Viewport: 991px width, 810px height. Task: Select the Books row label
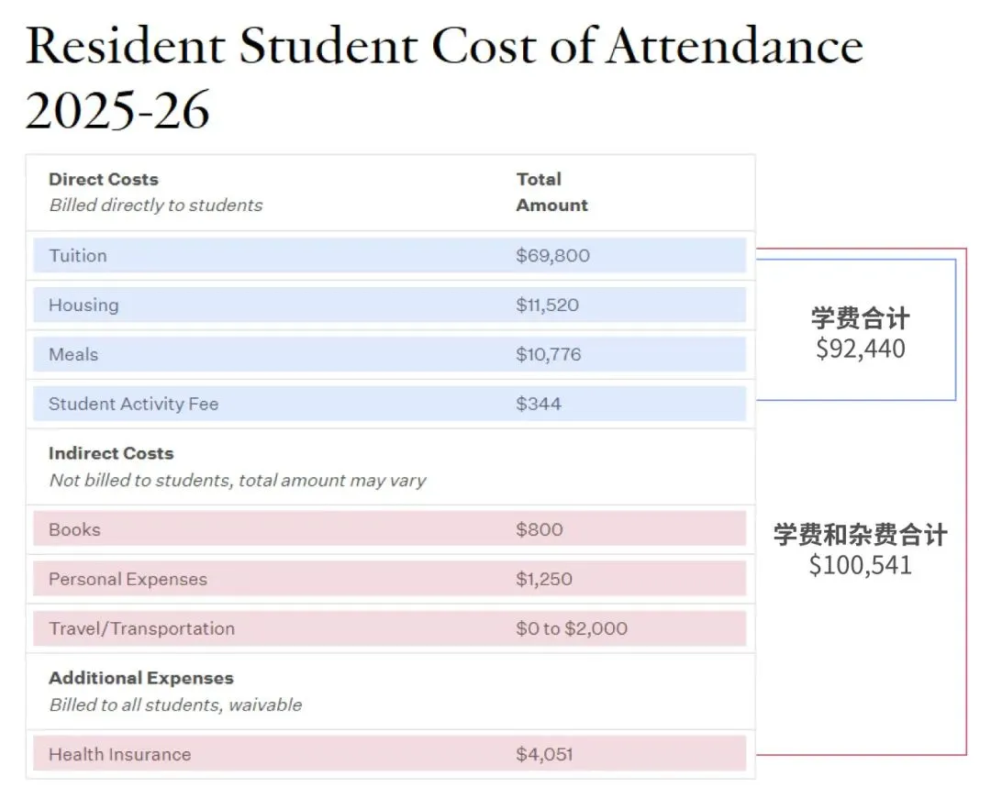click(x=74, y=530)
